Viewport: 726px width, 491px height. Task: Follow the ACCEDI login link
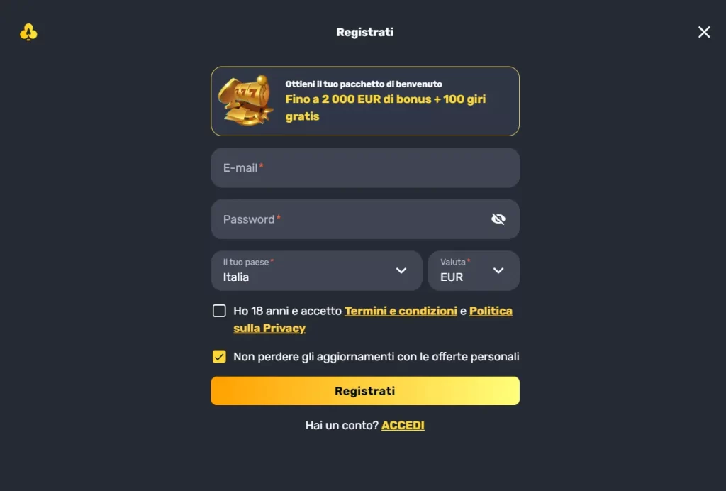coord(403,426)
